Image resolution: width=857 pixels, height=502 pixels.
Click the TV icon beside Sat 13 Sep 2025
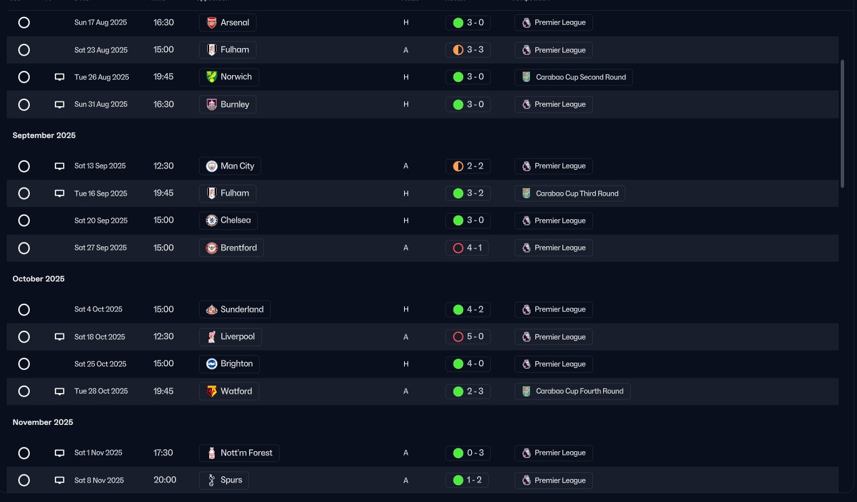pos(60,166)
